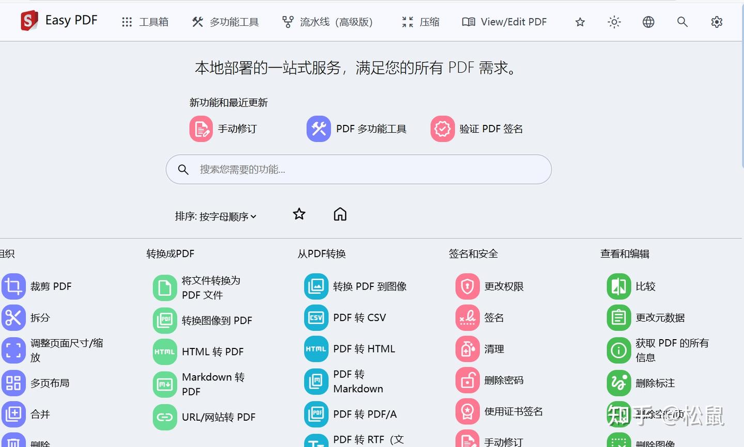Switch to View/Edit PDF section
The width and height of the screenshot is (744, 447).
(504, 22)
